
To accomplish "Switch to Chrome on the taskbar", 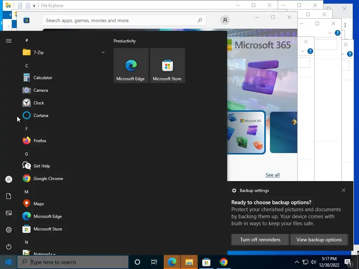I will pos(223,262).
